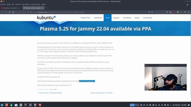Open the Ayuda menu
Viewport: 191px width, 107px height.
[43, 4]
